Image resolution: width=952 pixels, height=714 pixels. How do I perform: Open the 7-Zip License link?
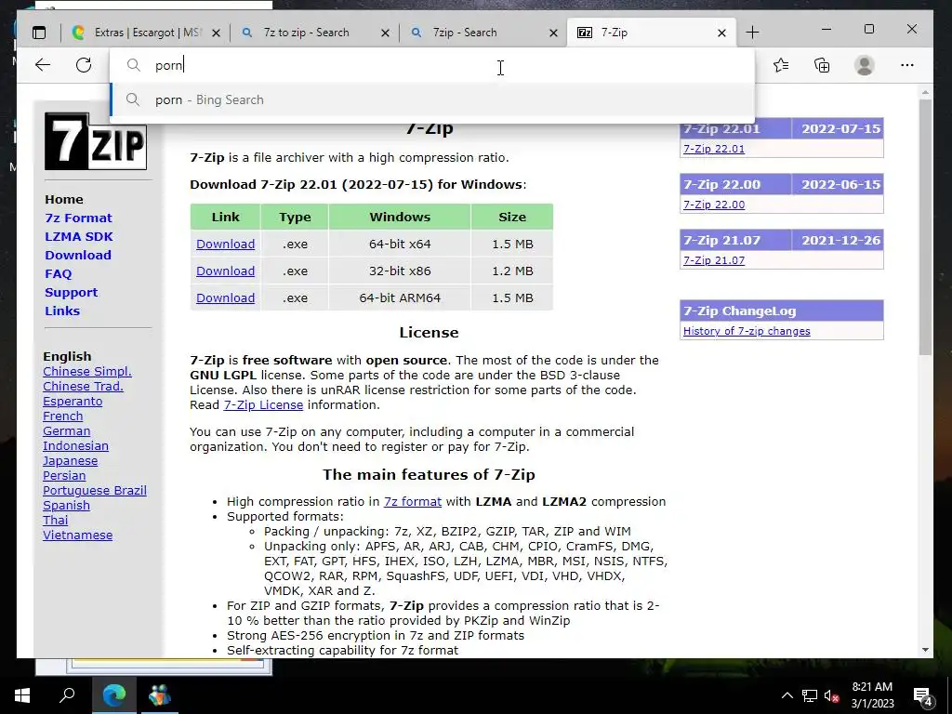[x=263, y=405]
